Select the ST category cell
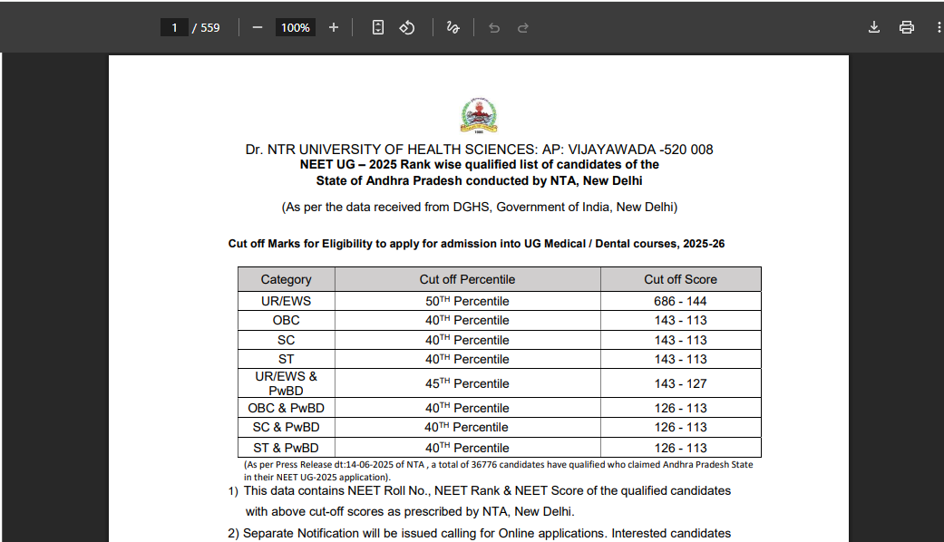Image resolution: width=944 pixels, height=542 pixels. click(x=286, y=360)
